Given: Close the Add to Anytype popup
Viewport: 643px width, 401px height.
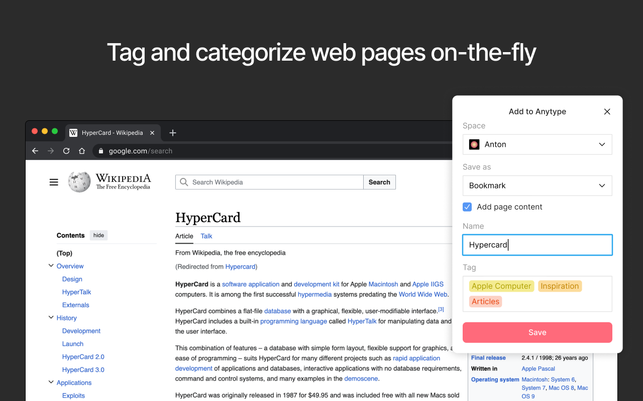Looking at the screenshot, I should pos(607,111).
